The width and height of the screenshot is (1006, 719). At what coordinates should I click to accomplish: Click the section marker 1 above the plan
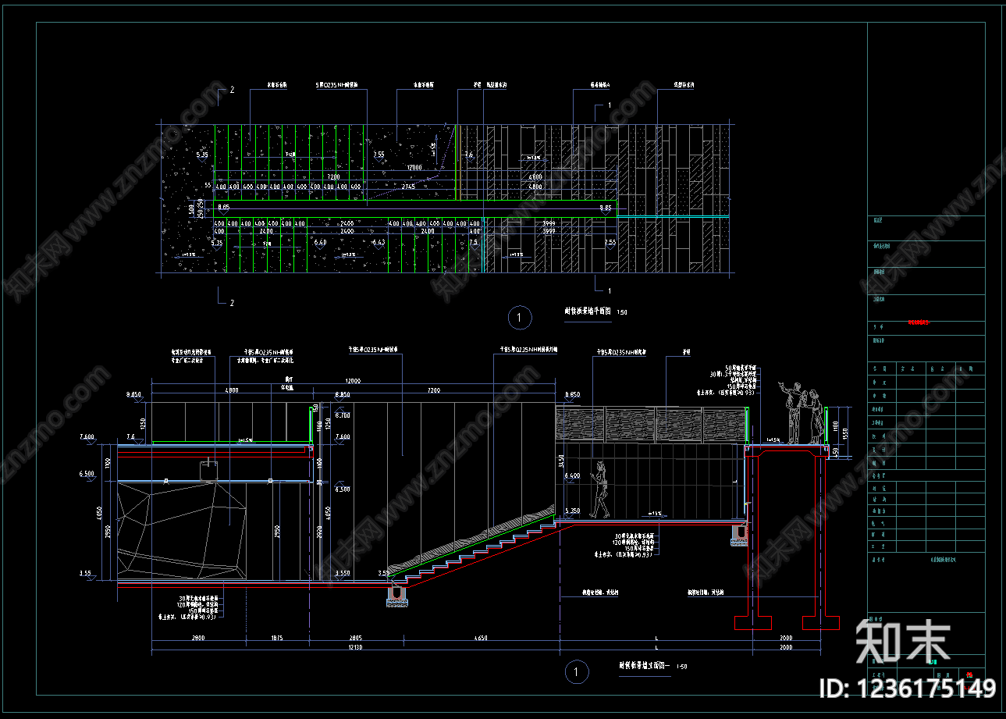coord(610,105)
